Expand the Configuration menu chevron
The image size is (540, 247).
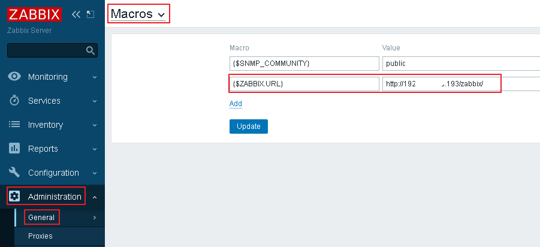coord(95,173)
